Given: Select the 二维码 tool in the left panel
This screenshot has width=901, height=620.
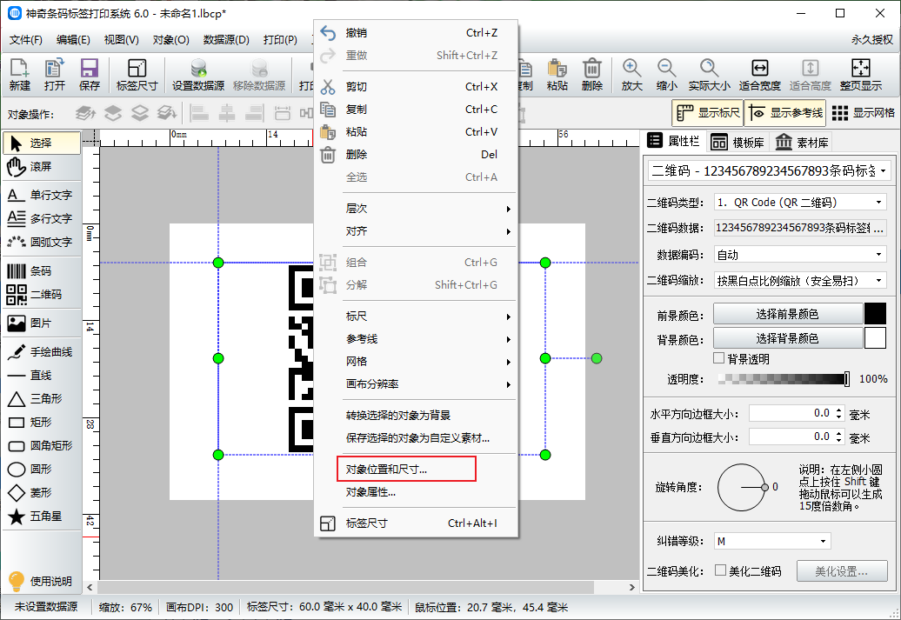Looking at the screenshot, I should [42, 294].
